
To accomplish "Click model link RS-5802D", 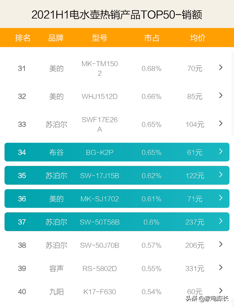I will [99, 269].
